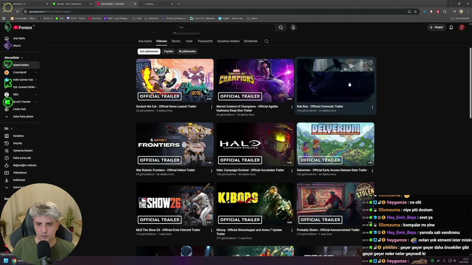Switch to Stream - Kick Dashboard browser tab
472x265 pixels.
click(x=72, y=4)
